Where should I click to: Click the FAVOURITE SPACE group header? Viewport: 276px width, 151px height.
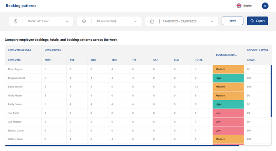pos(258,50)
